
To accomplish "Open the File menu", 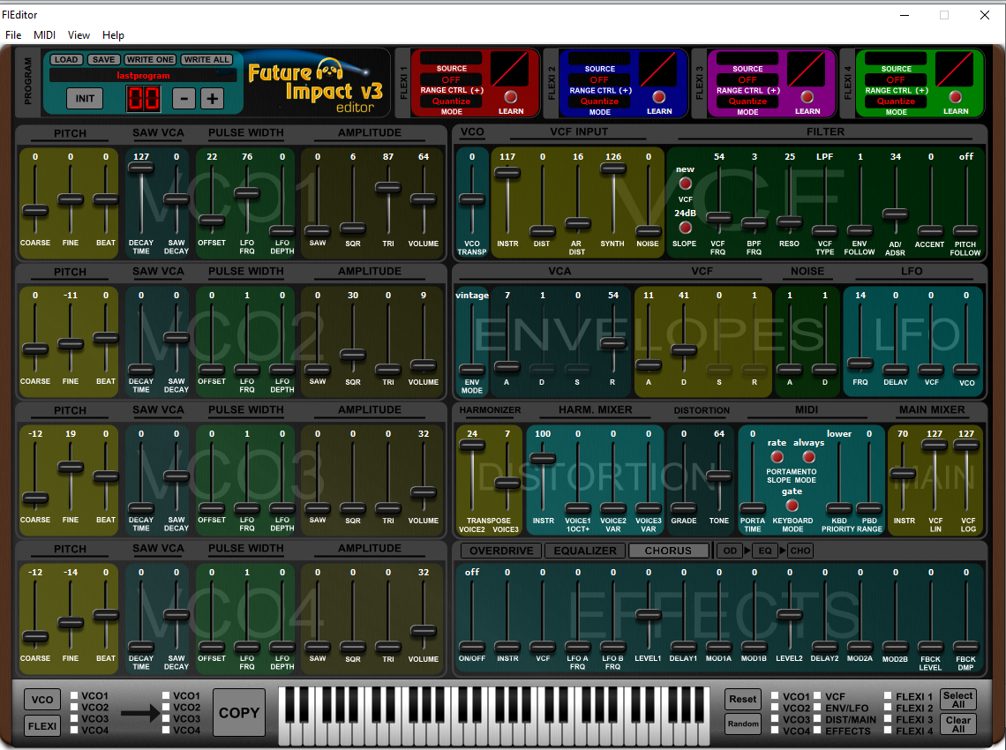I will click(x=13, y=35).
